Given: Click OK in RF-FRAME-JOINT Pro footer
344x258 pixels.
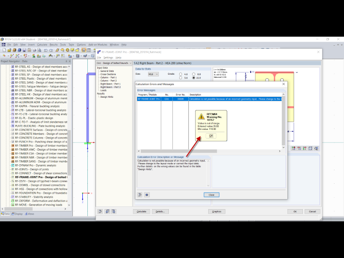Looking at the screenshot, I should (x=295, y=211).
